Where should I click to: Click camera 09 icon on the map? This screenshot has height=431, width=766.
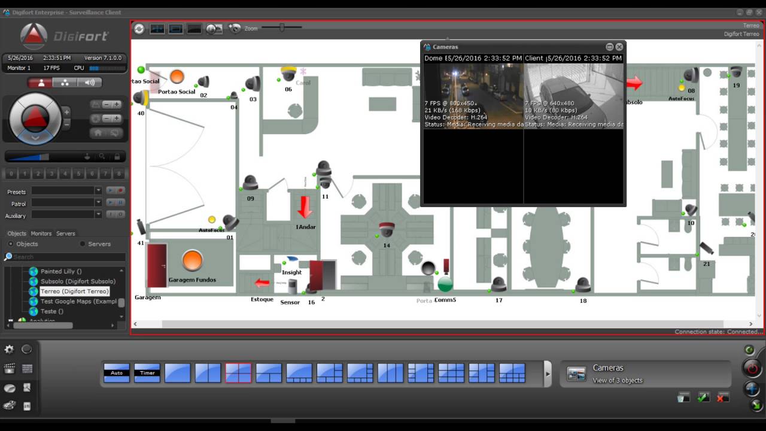250,183
